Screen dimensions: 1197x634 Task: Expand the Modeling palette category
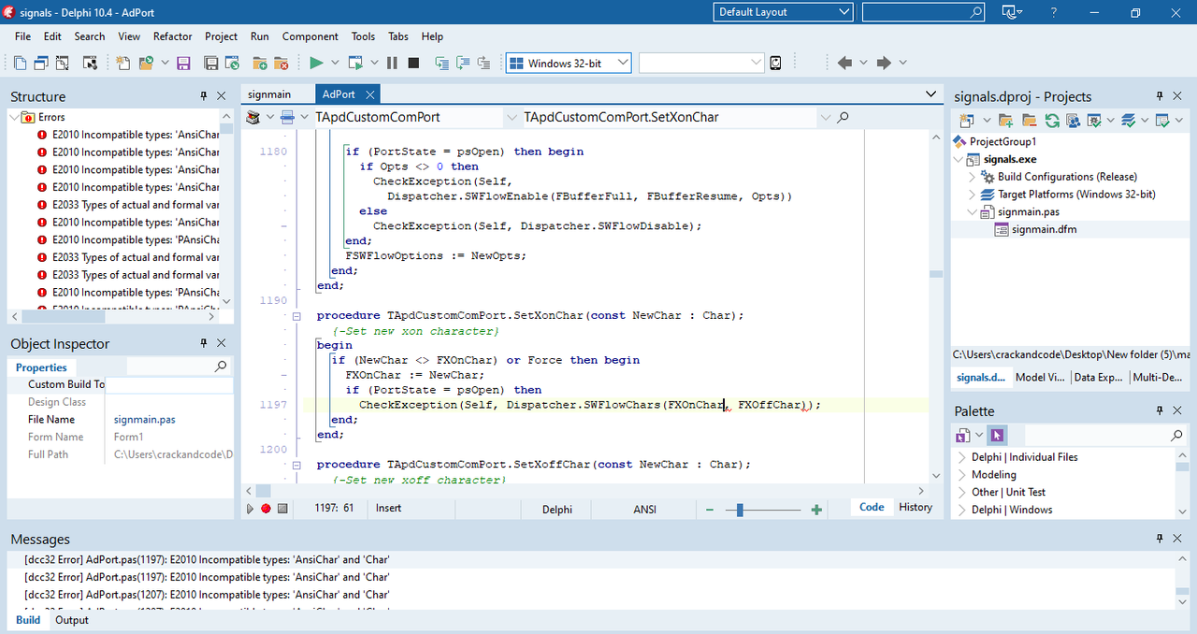coord(961,475)
